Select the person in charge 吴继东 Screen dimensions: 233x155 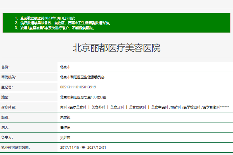point(65,138)
